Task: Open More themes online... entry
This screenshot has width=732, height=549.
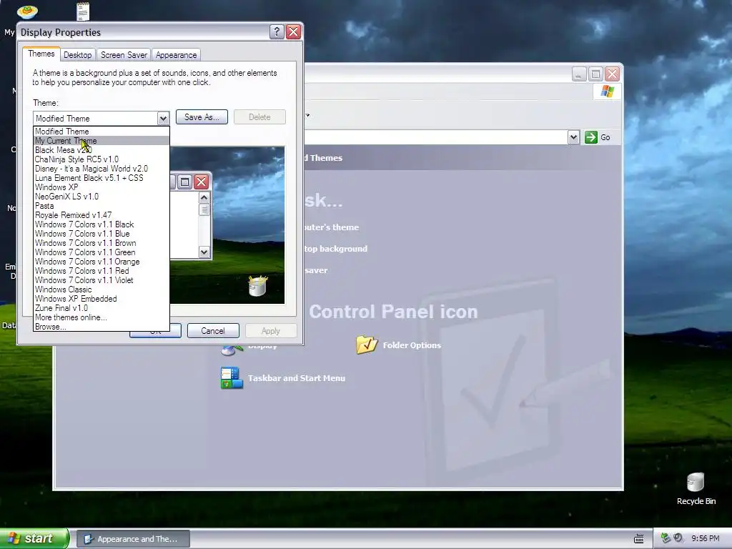Action: click(x=102, y=318)
